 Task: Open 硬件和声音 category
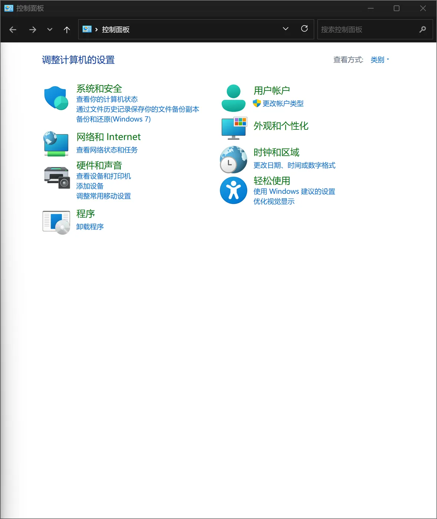click(99, 165)
